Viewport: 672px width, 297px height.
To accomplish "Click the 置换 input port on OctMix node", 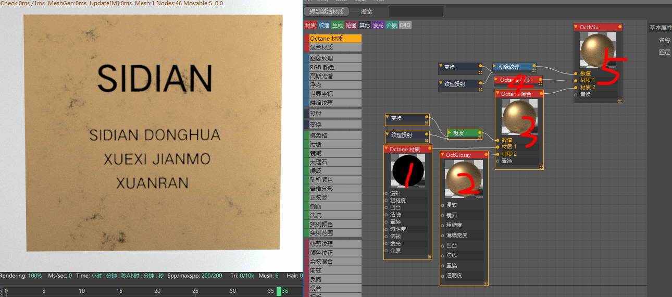I will pyautogui.click(x=576, y=94).
